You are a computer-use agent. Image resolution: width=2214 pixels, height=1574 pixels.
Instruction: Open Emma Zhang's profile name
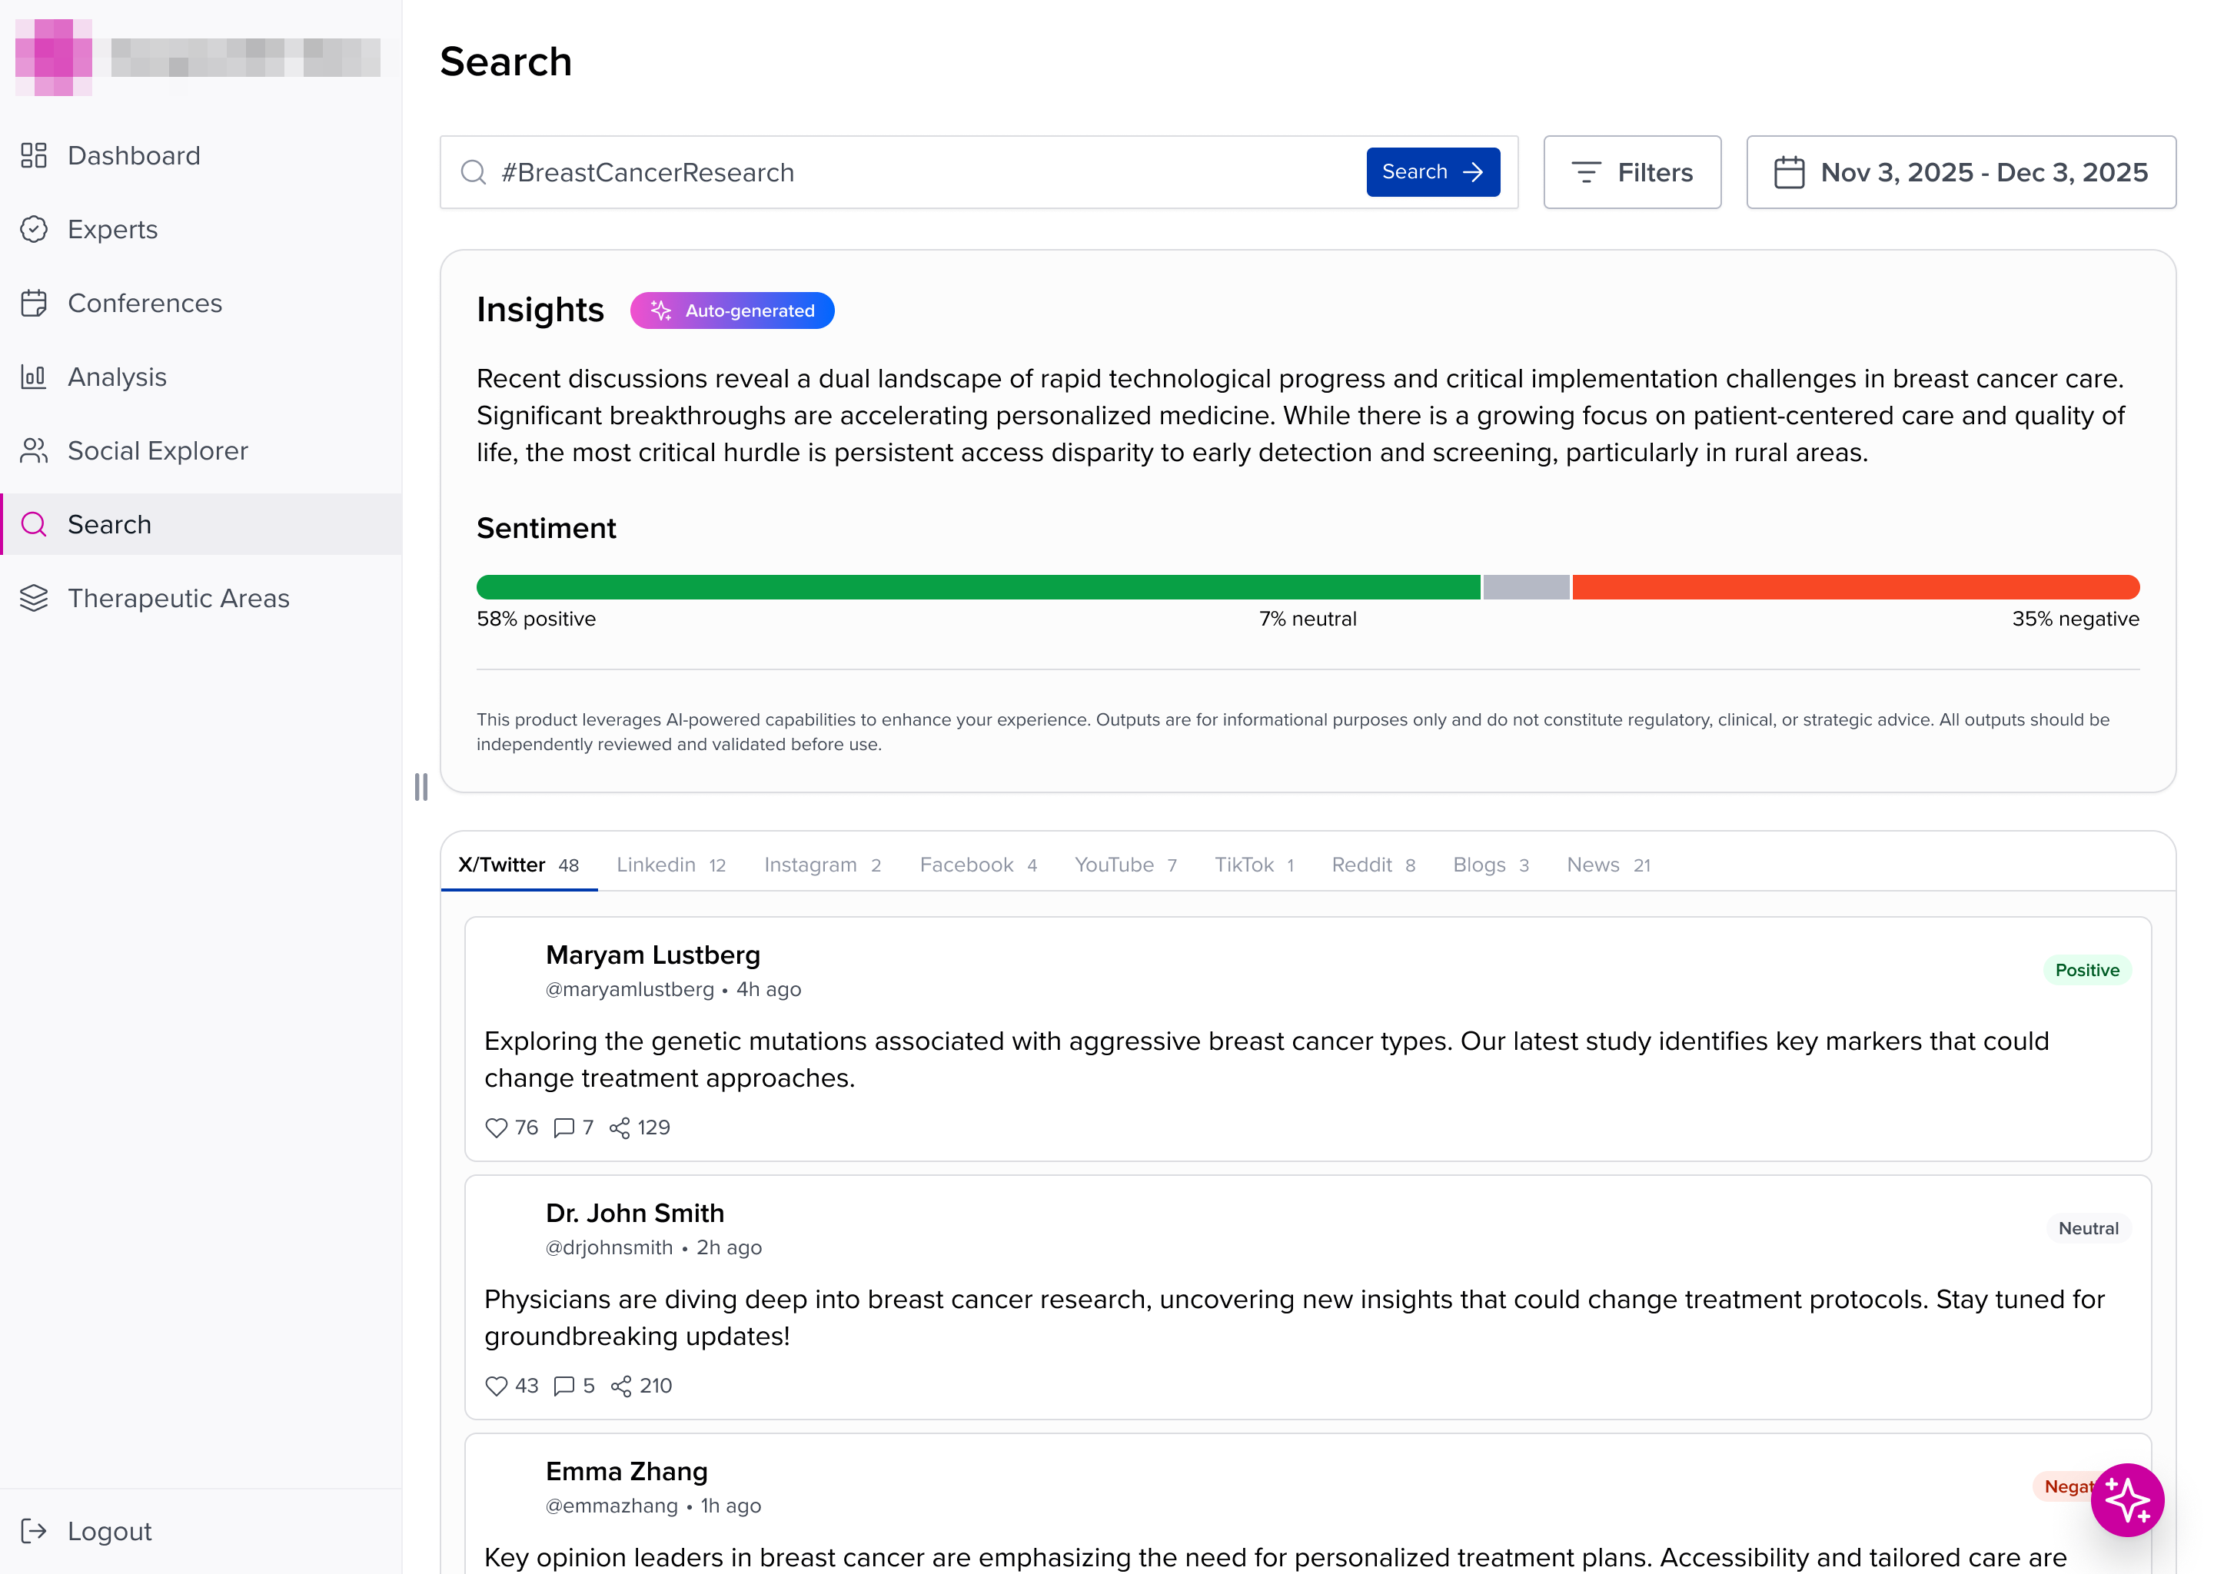627,1471
